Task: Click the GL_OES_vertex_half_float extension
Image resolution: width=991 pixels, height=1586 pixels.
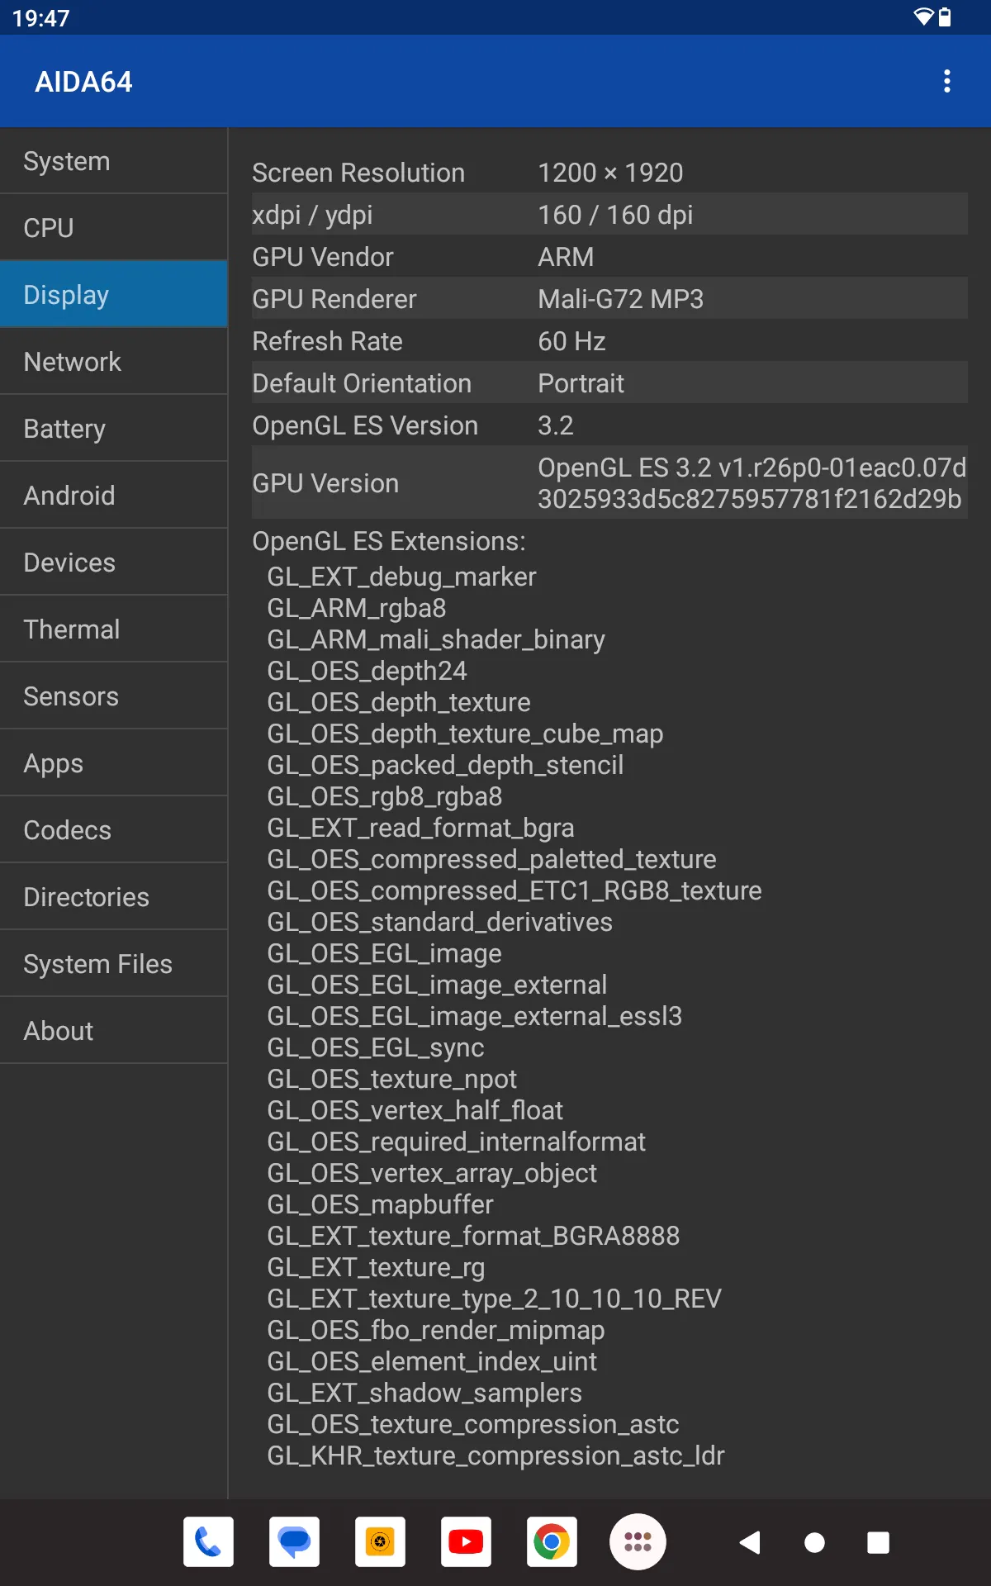Action: coord(415,1110)
